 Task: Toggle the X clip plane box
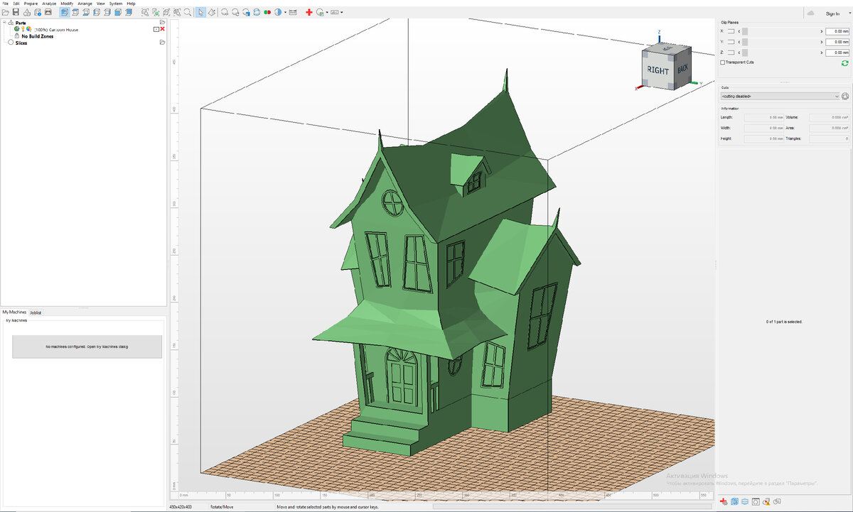[x=732, y=31]
